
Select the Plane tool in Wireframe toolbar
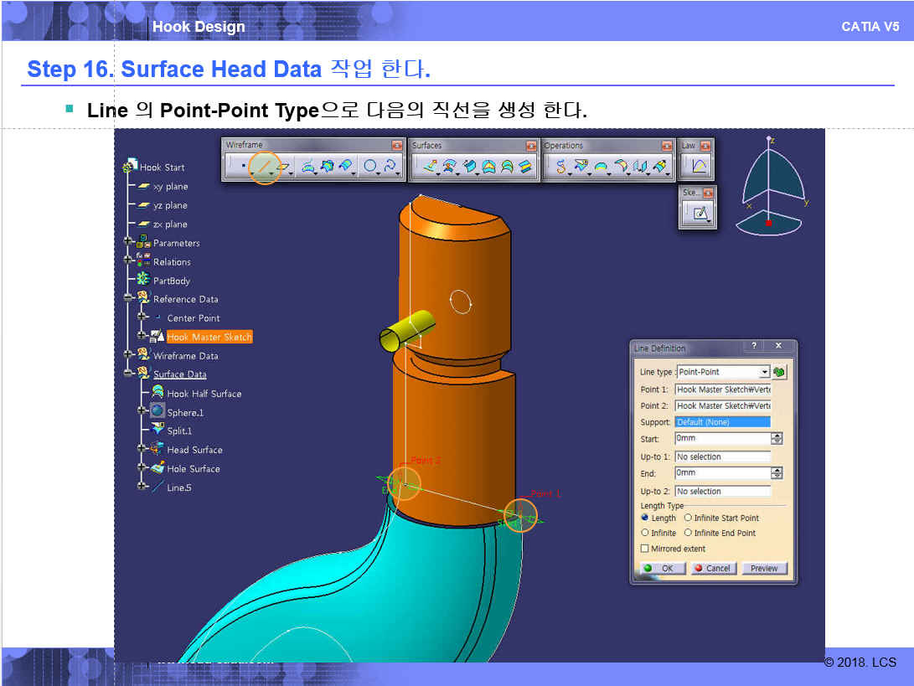[285, 167]
